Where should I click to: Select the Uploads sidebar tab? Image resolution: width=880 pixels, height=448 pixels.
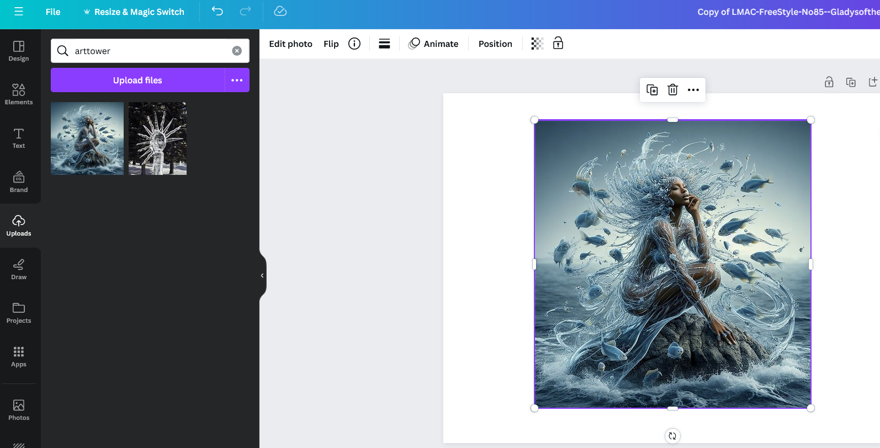(19, 226)
